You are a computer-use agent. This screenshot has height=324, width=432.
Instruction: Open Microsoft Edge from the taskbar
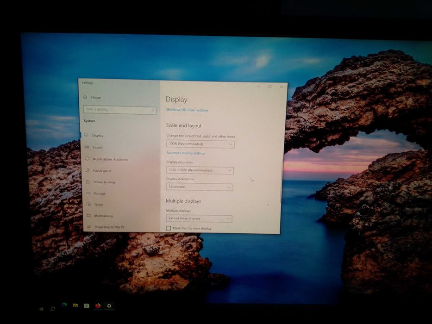click(x=64, y=305)
